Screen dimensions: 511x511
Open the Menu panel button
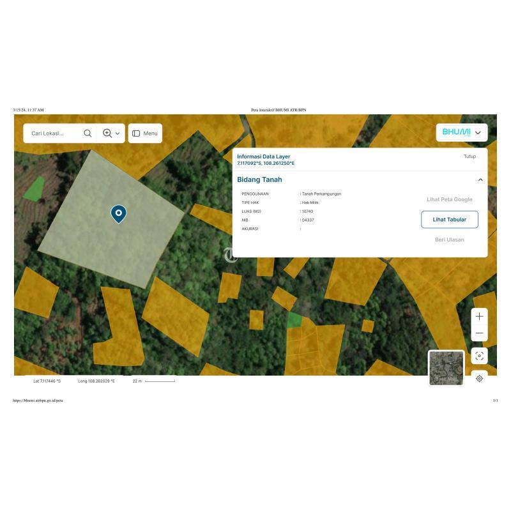click(x=145, y=133)
